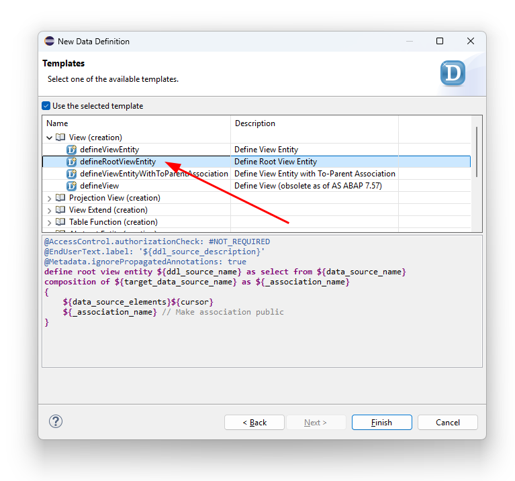Select the defineView template name
The width and height of the screenshot is (515, 481).
point(99,186)
